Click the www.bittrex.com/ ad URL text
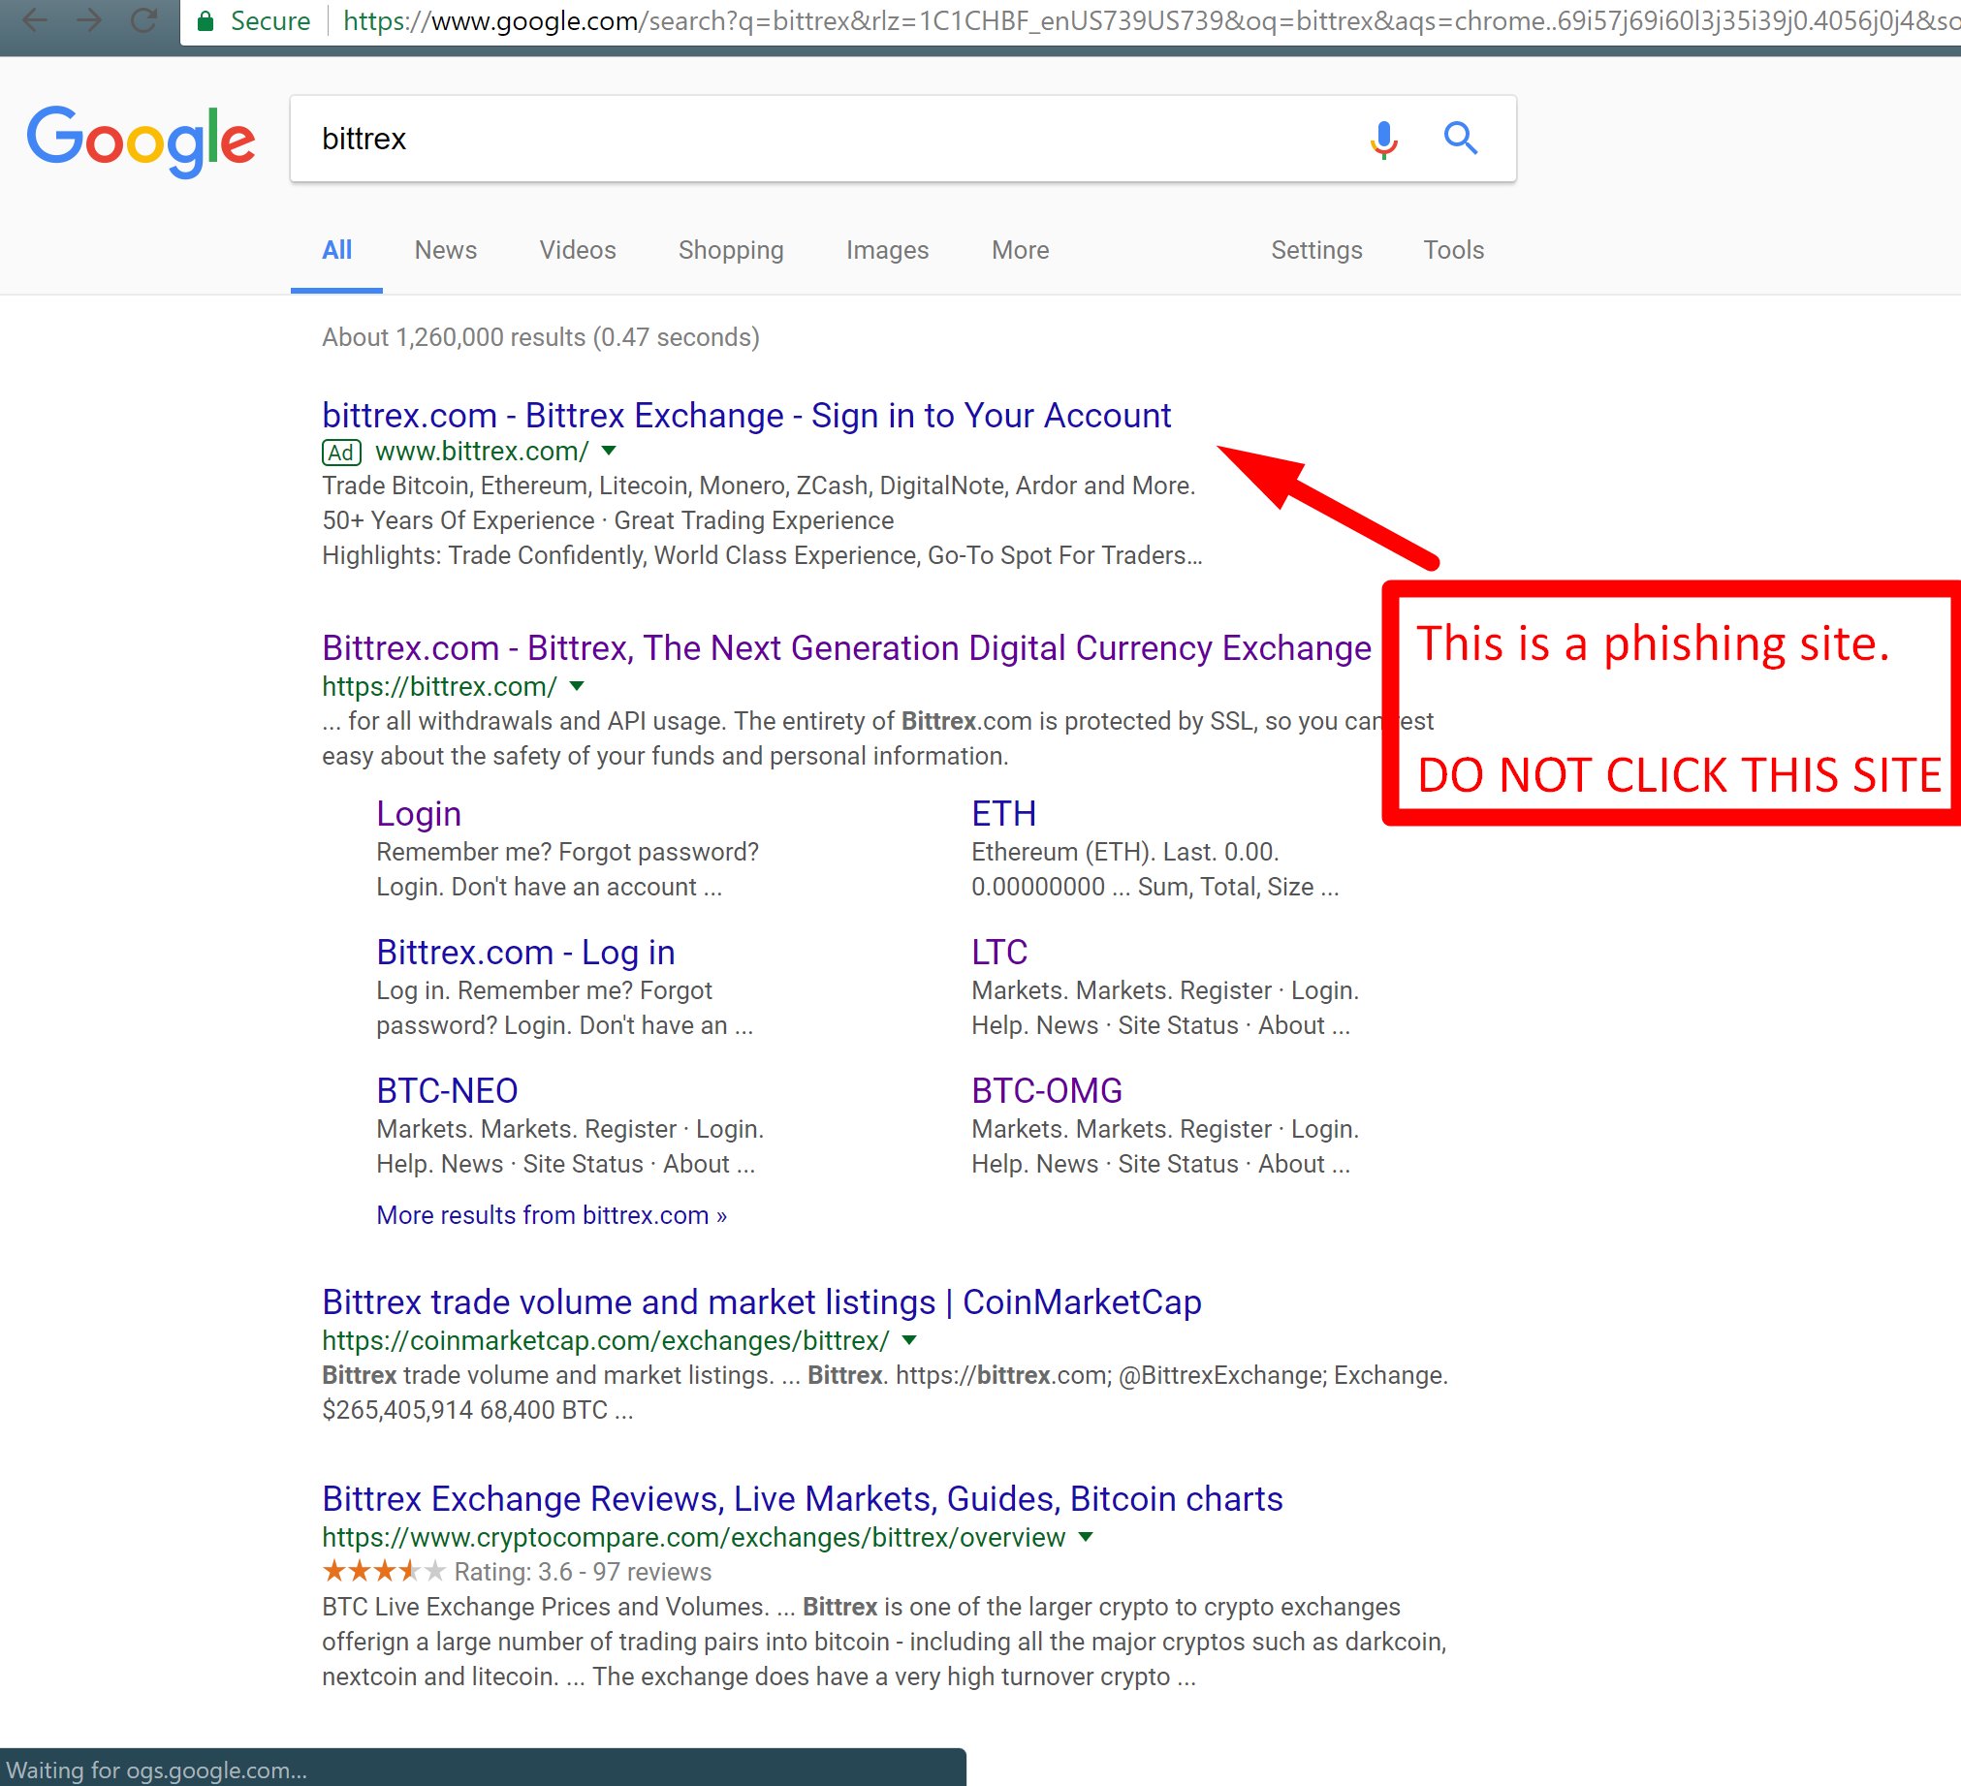 [x=482, y=452]
